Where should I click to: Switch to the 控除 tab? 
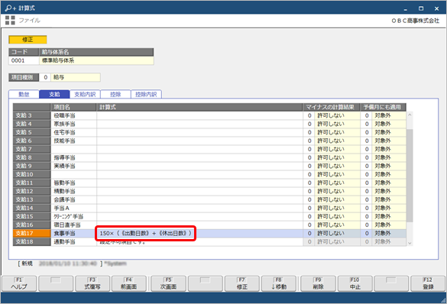(x=115, y=94)
